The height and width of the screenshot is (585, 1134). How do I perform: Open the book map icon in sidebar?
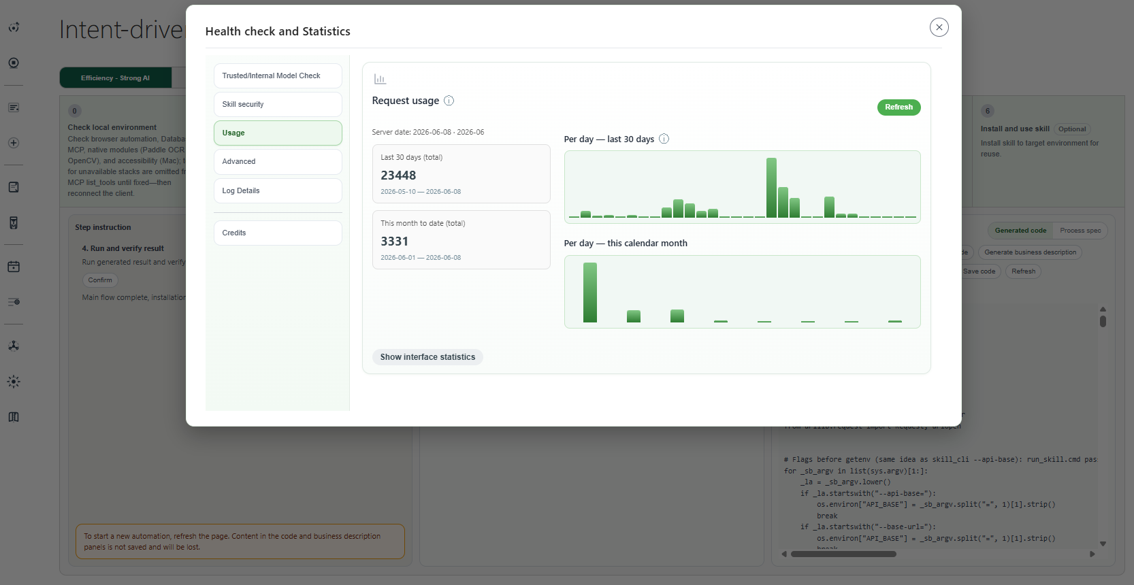(x=14, y=417)
